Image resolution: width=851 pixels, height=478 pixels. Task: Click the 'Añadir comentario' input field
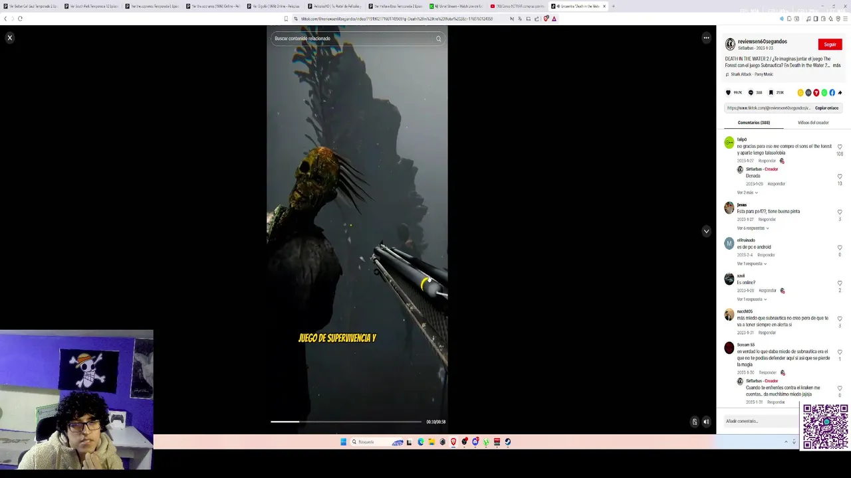pos(761,421)
